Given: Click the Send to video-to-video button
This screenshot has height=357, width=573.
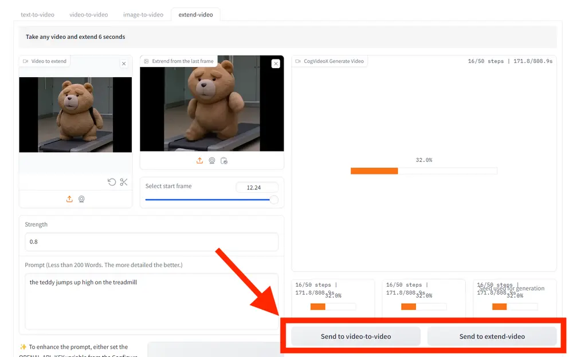Looking at the screenshot, I should (x=356, y=336).
